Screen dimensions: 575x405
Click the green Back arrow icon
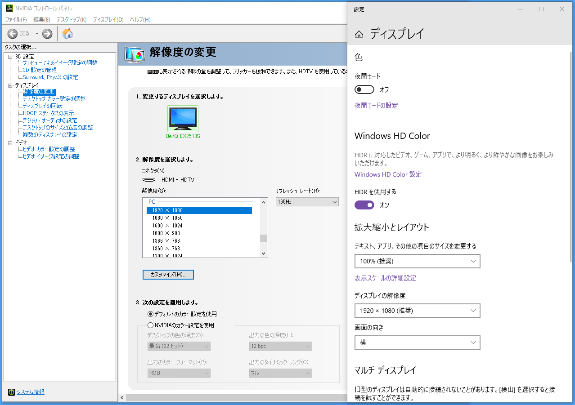click(x=13, y=34)
